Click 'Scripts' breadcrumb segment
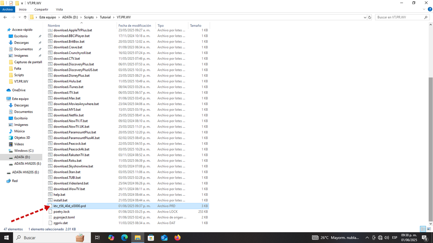The width and height of the screenshot is (433, 243). (x=89, y=17)
